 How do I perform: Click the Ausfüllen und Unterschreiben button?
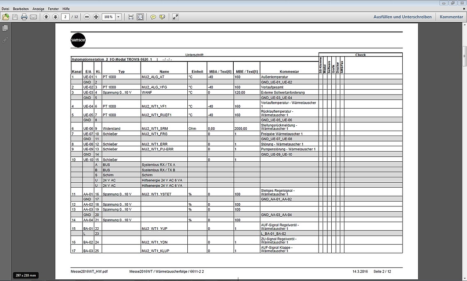(x=402, y=17)
